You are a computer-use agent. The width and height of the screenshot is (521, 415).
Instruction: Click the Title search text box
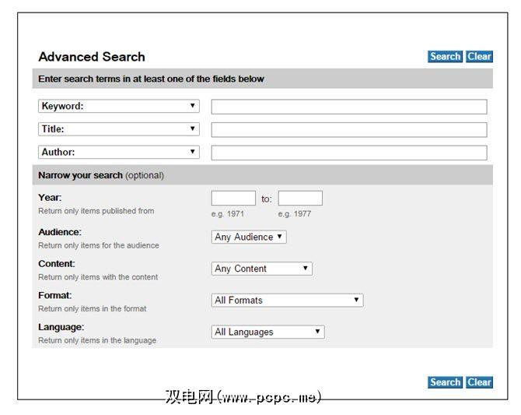349,130
